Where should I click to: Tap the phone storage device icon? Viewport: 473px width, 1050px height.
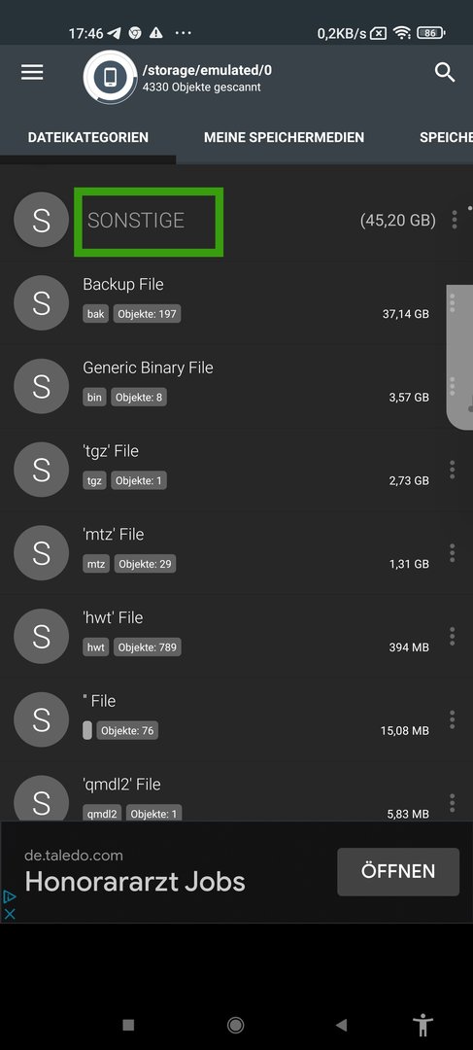[x=110, y=77]
